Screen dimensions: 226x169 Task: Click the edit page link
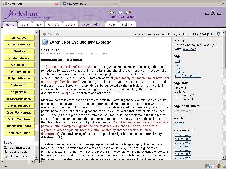177,61
